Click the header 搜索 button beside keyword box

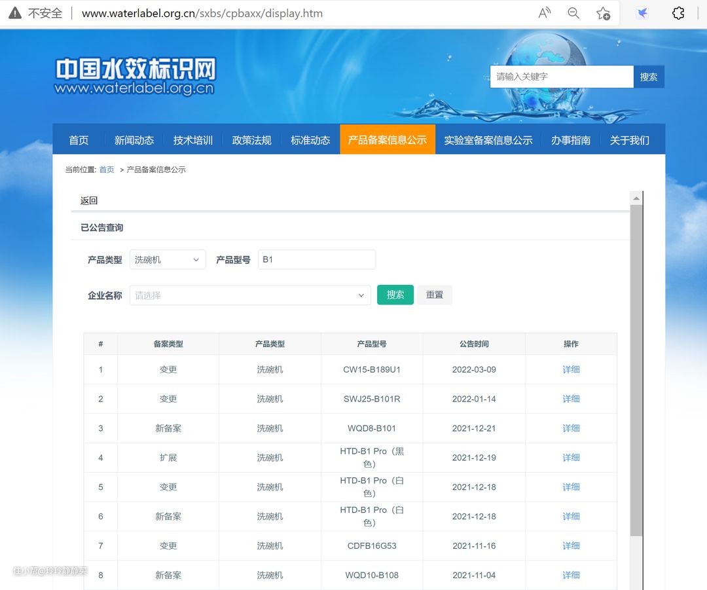pyautogui.click(x=649, y=77)
